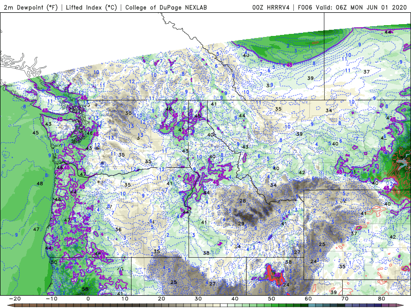Click the "F006" forecast hour label
Viewport: 411px width, 308px height.
(x=305, y=7)
